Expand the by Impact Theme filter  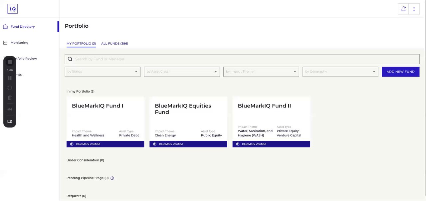click(x=261, y=72)
